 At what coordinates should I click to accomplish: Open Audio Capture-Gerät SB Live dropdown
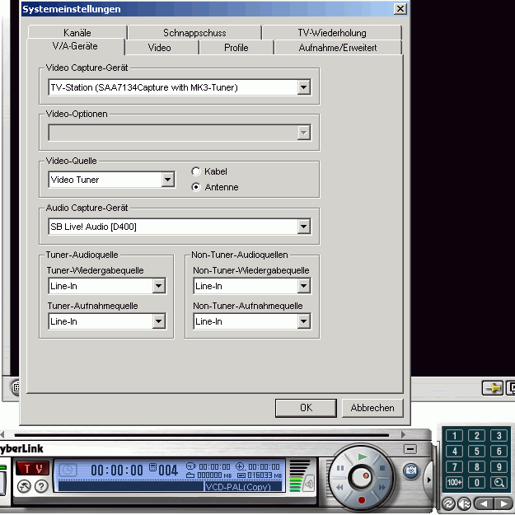coord(304,227)
